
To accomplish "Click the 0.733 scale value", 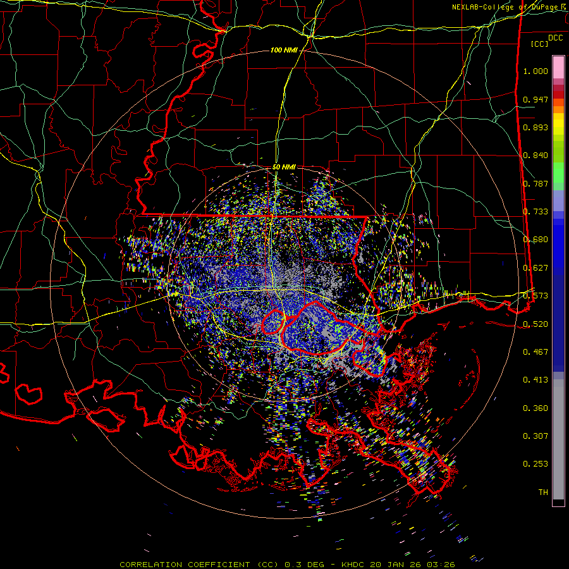I will pos(535,212).
